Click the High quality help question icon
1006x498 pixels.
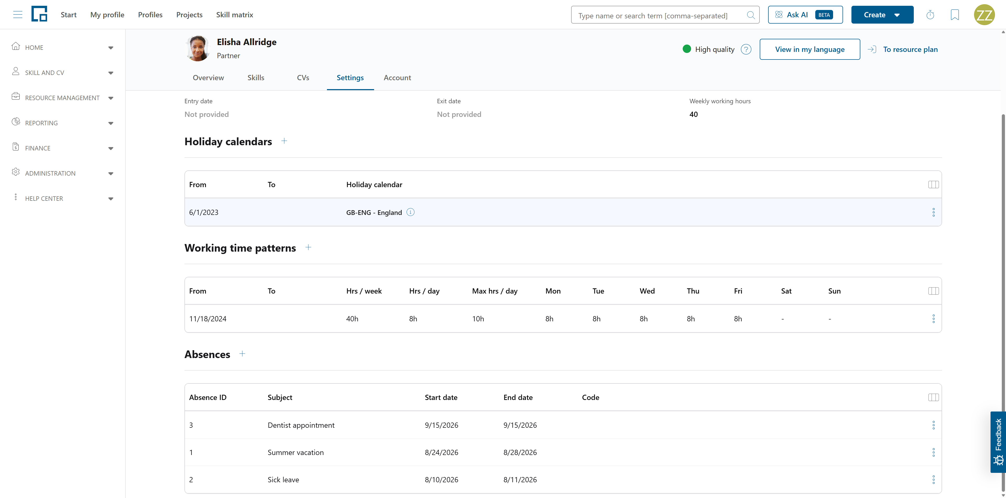pyautogui.click(x=746, y=50)
